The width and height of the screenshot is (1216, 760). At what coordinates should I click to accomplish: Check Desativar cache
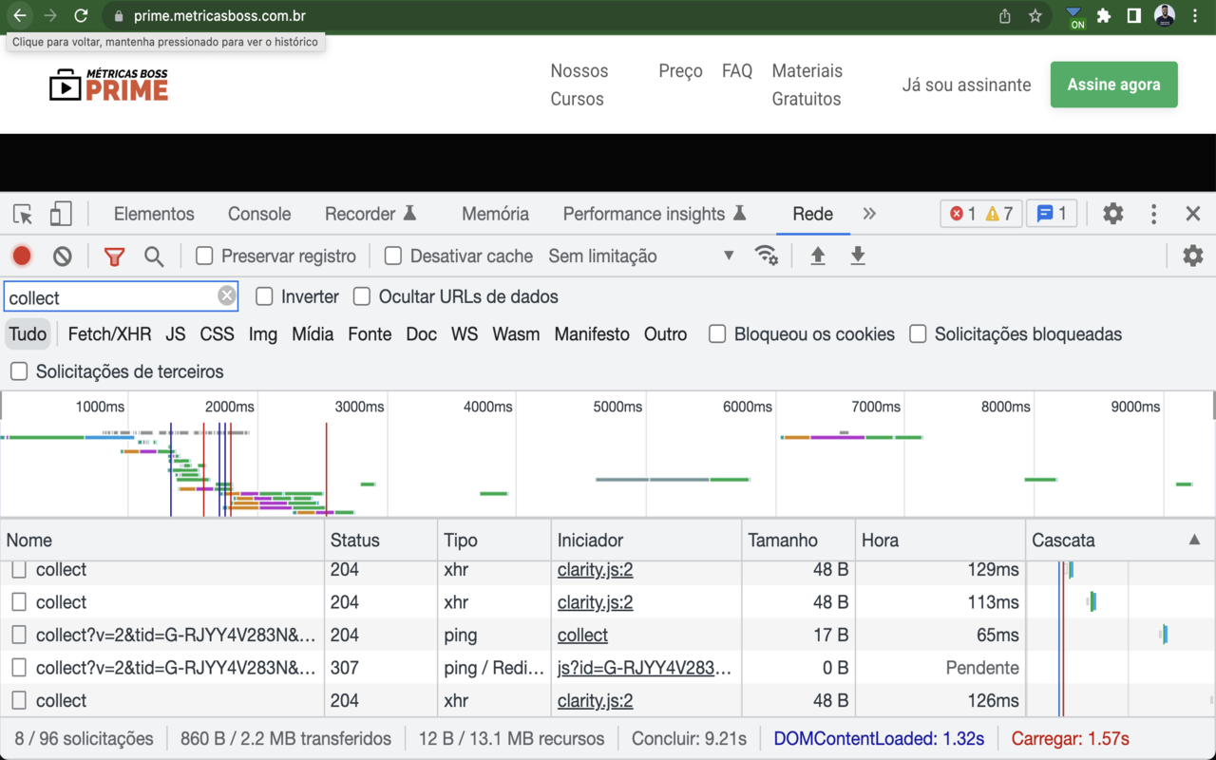[x=392, y=256]
